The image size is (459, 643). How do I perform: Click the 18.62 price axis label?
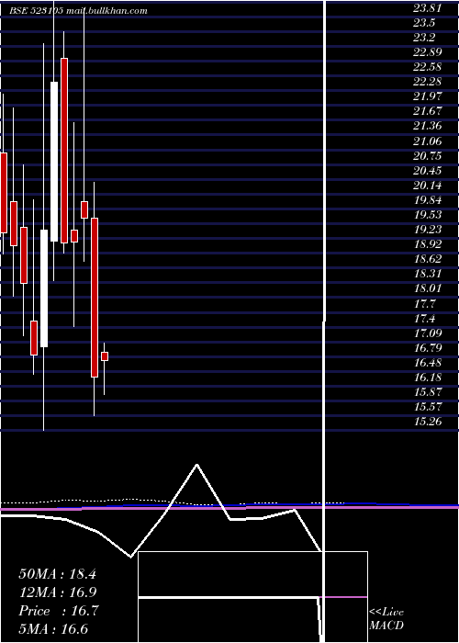point(428,259)
